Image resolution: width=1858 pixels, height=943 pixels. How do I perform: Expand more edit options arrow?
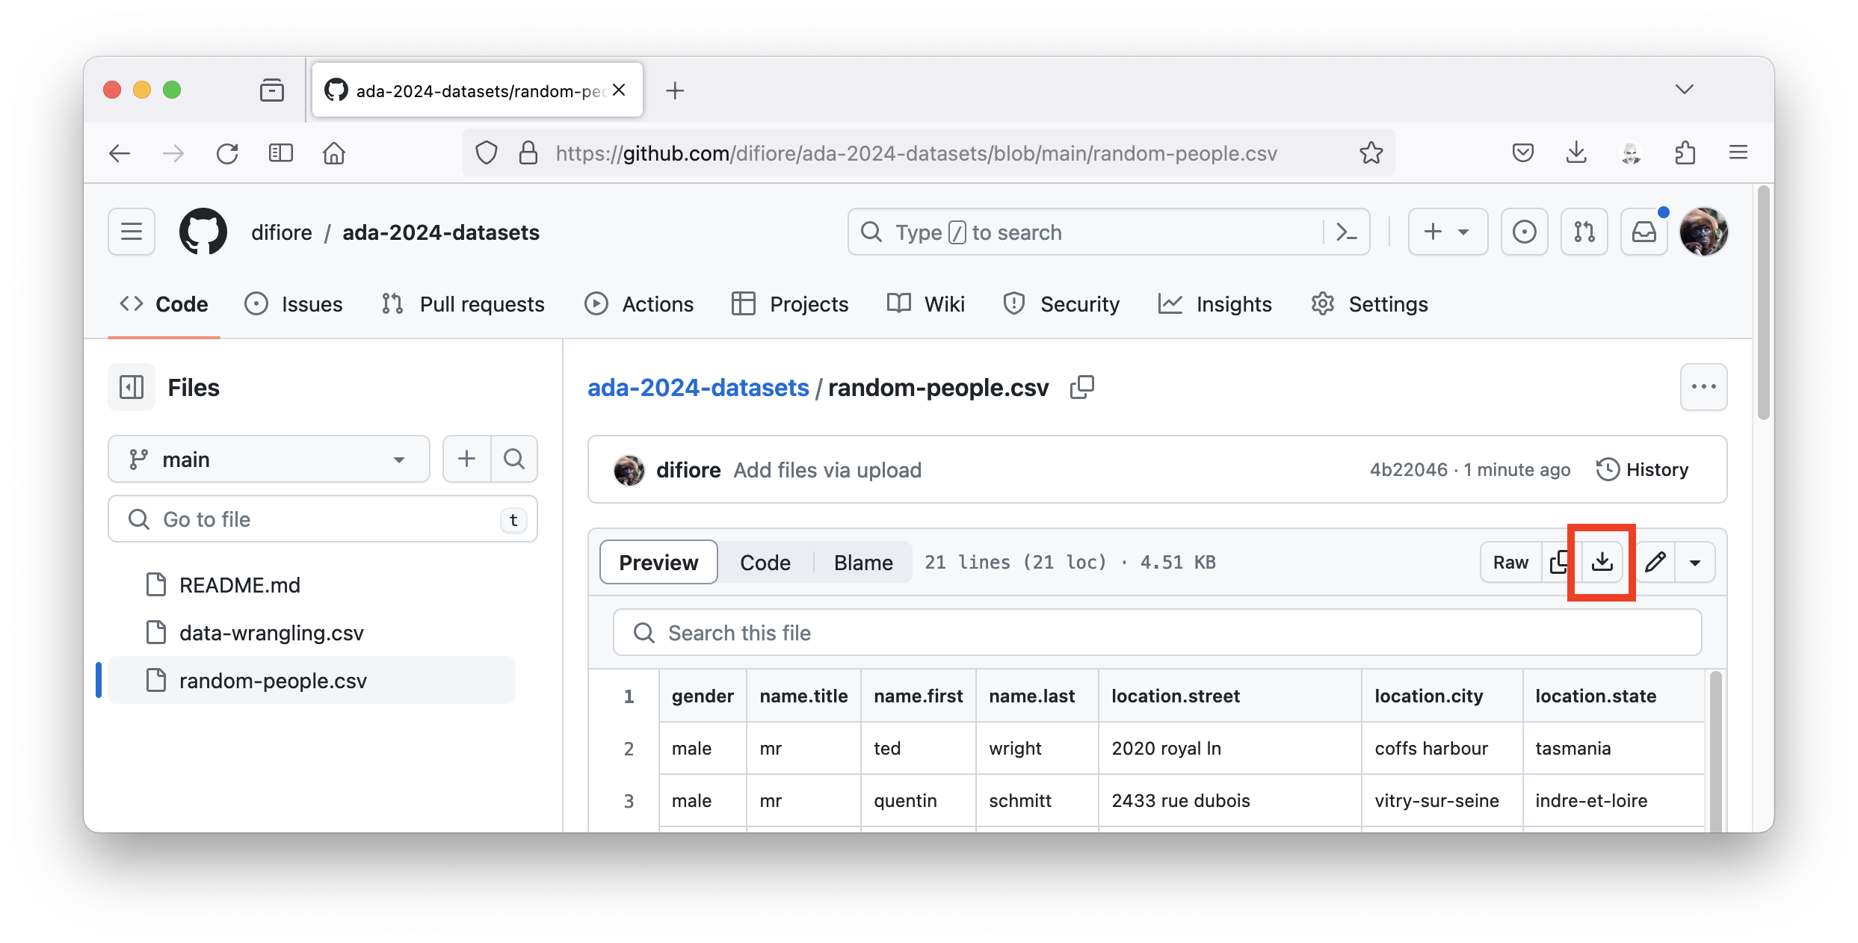coord(1695,562)
